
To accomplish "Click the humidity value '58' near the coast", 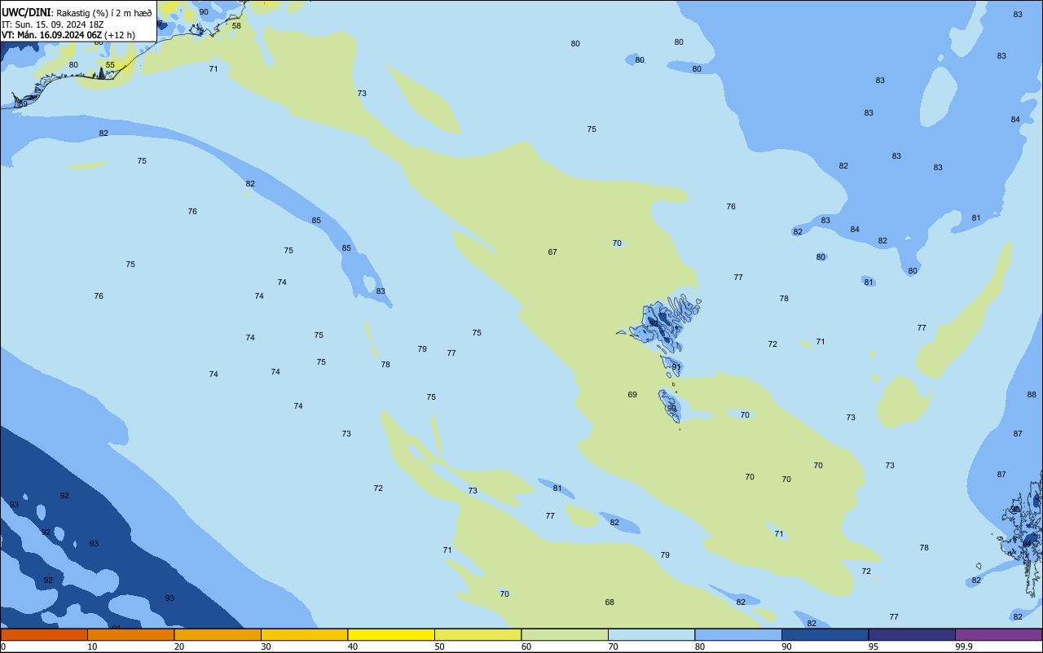I will 236,26.
